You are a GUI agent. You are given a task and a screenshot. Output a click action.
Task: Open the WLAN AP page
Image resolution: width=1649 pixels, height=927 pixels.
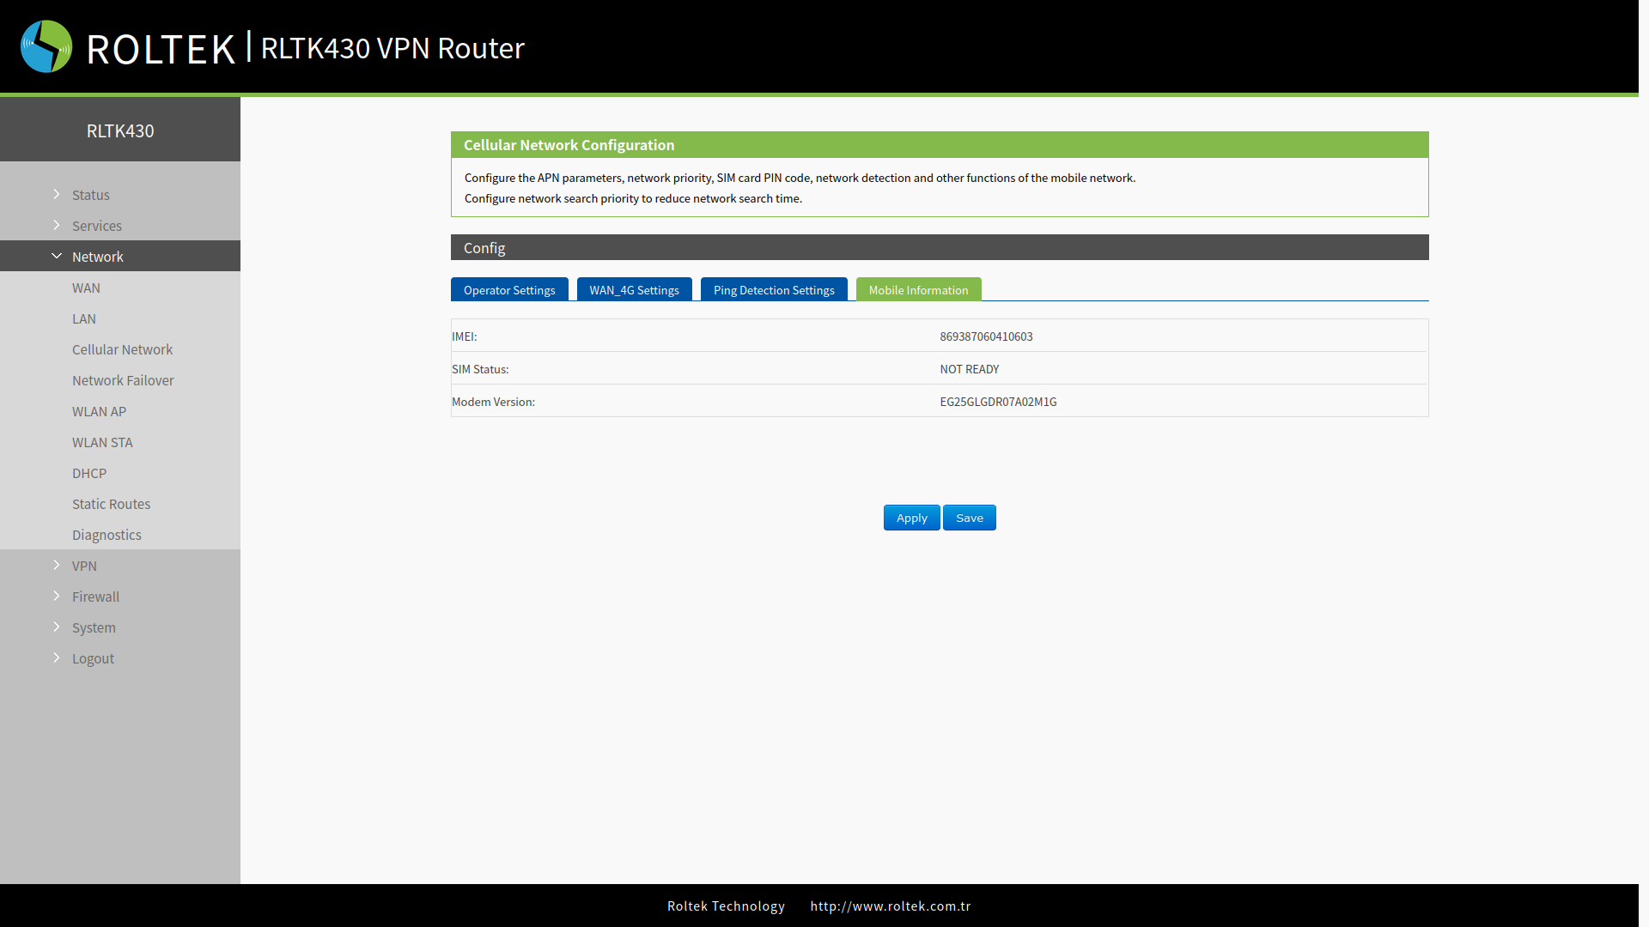click(x=99, y=411)
